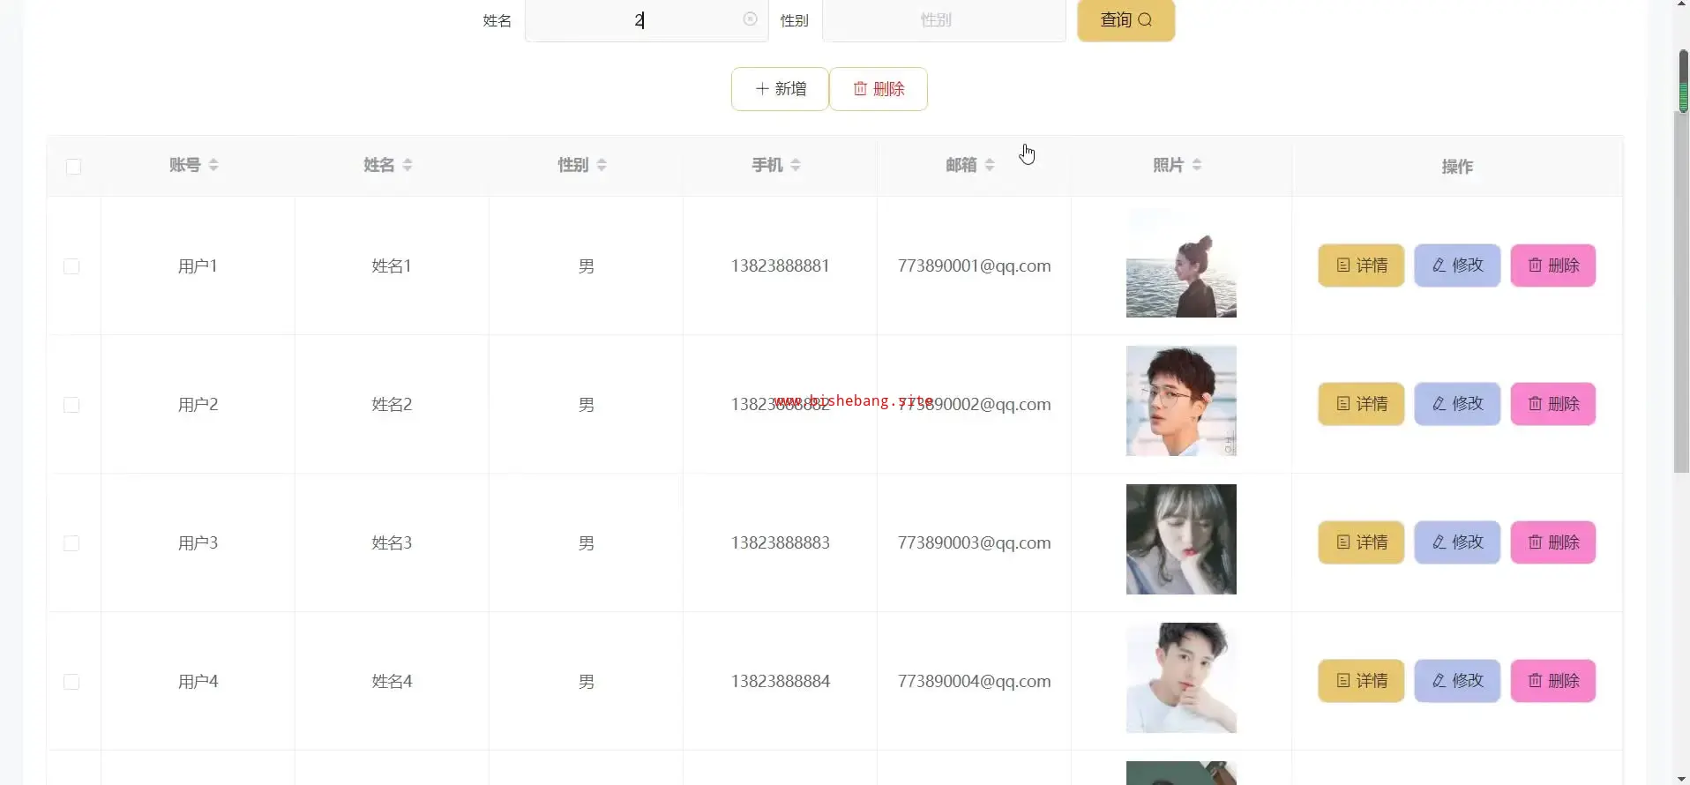Sort table by 照片 column arrows
This screenshot has height=785, width=1690.
pos(1197,165)
